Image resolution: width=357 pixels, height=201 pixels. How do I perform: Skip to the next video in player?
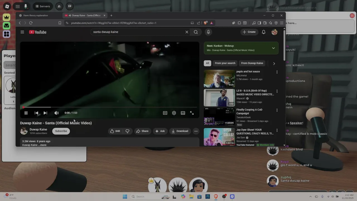(x=45, y=113)
